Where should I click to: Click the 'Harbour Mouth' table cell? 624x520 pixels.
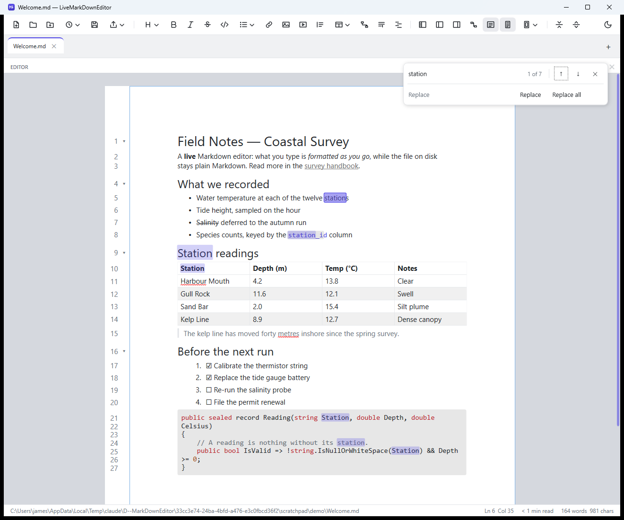(214, 281)
